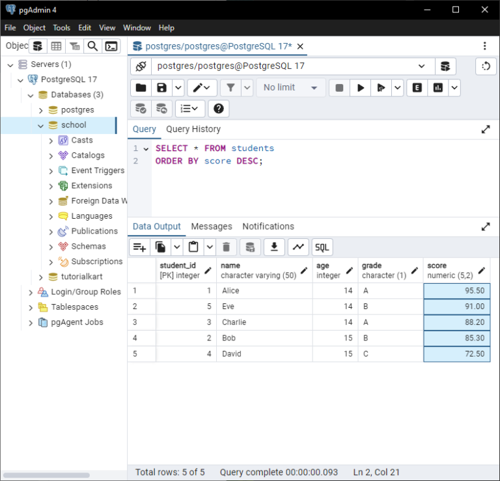Image resolution: width=500 pixels, height=481 pixels.
Task: Open query tool help question mark
Action: [219, 109]
